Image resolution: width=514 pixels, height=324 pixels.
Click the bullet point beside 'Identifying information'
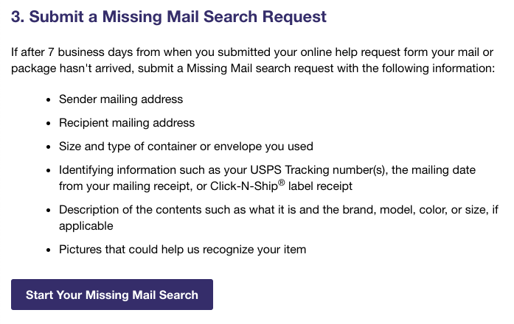click(48, 170)
